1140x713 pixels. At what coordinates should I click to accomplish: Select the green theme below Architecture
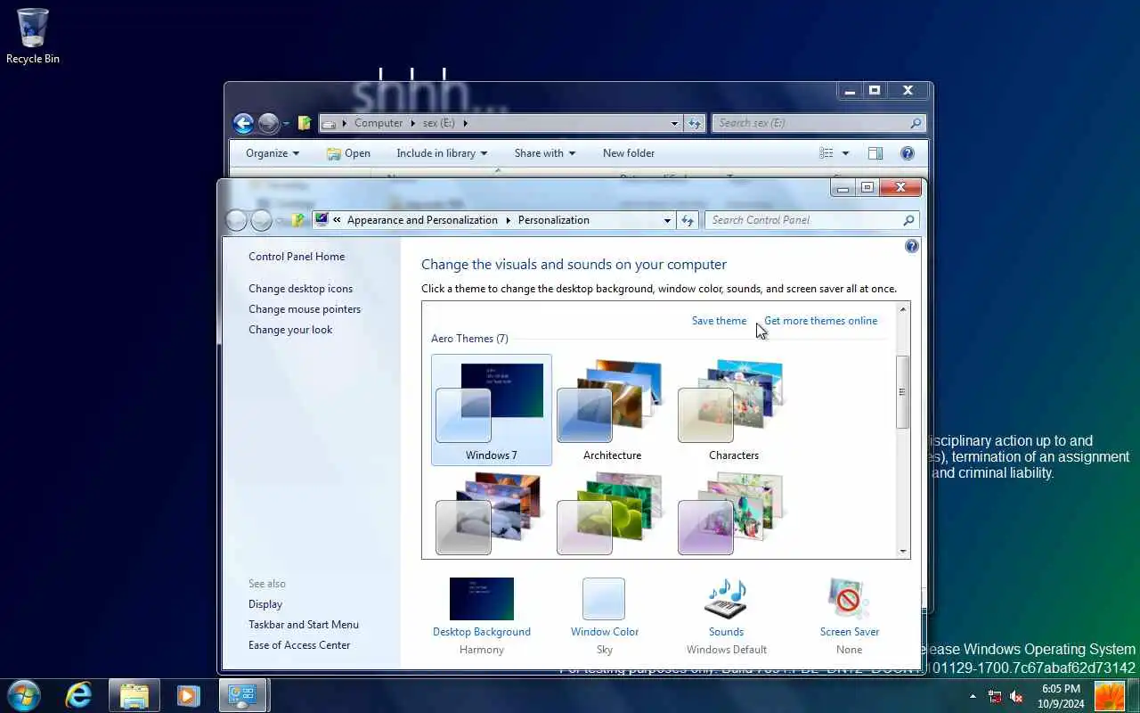coord(611,513)
